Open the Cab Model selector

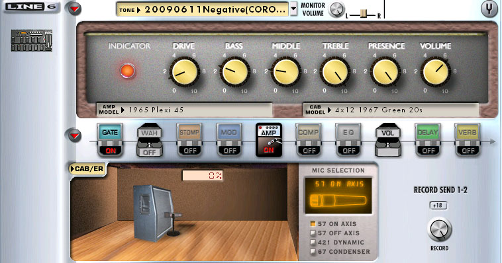tap(391, 110)
